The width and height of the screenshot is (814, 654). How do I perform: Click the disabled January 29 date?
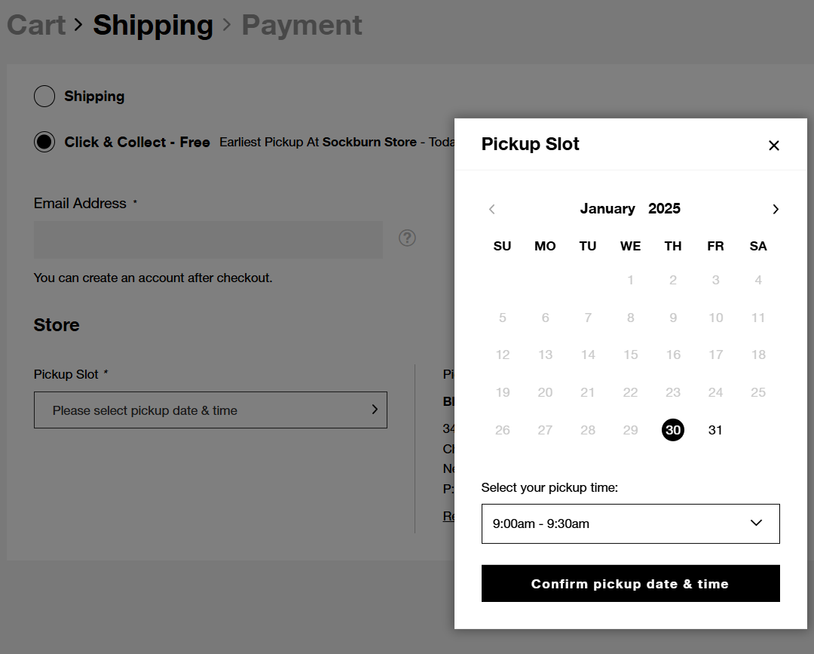point(630,430)
